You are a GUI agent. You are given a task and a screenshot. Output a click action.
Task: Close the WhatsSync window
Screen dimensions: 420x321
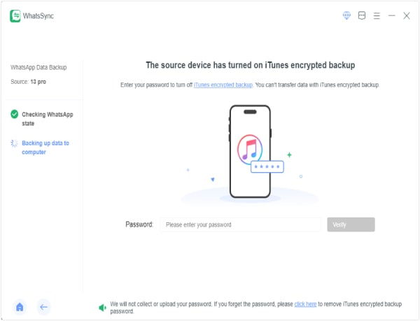click(x=406, y=16)
